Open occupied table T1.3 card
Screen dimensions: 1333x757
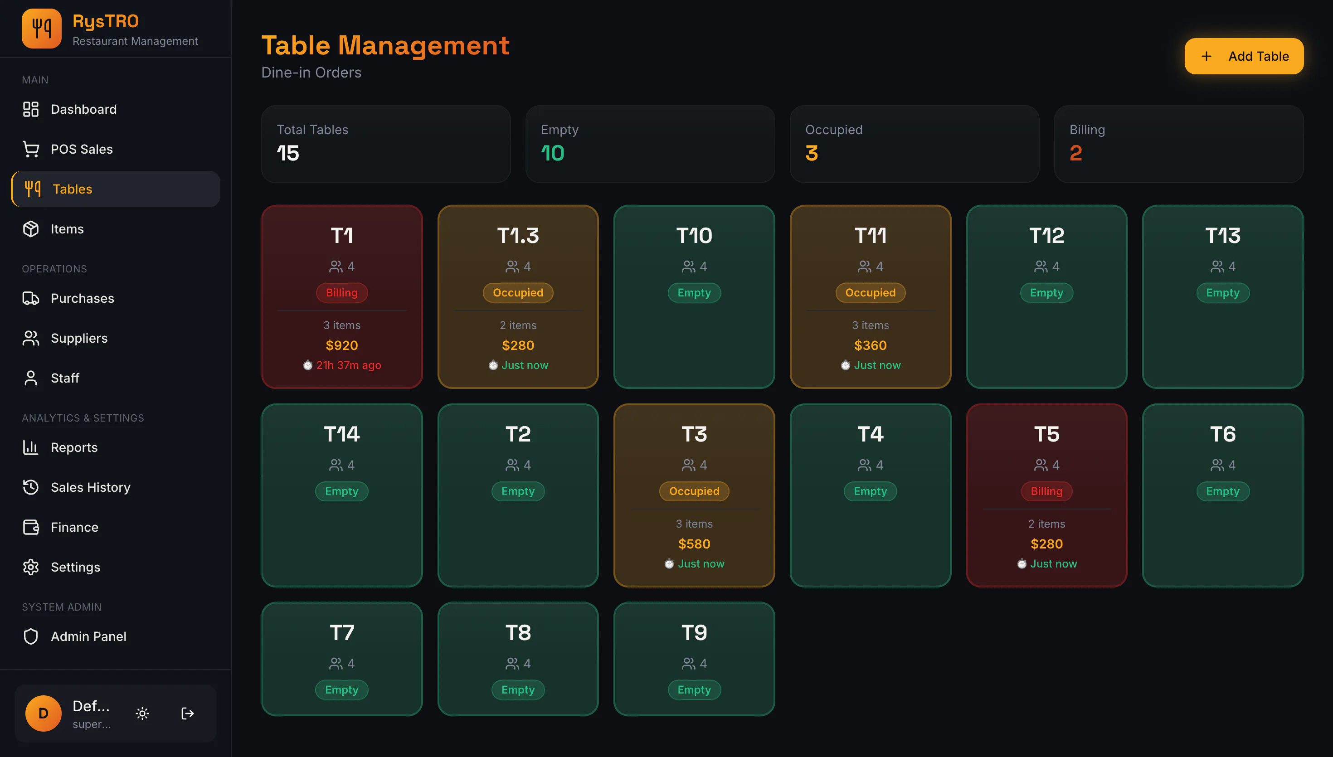point(518,297)
